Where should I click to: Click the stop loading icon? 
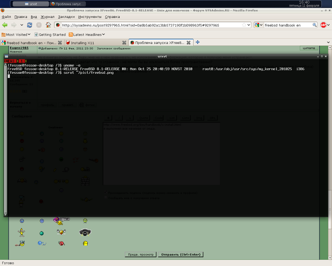pos(39,25)
